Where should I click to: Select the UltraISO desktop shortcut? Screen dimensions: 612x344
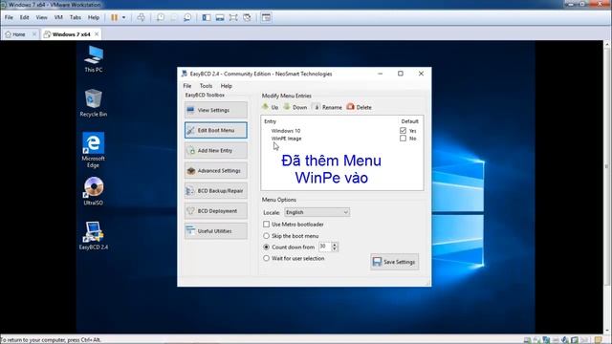point(94,191)
